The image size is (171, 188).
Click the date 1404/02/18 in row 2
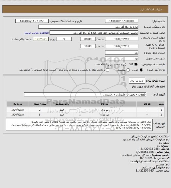click(x=18, y=115)
